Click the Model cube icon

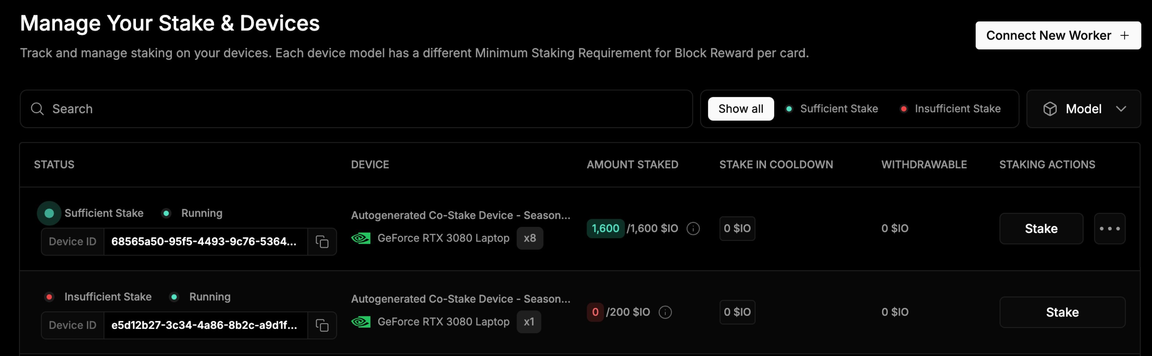(x=1050, y=109)
